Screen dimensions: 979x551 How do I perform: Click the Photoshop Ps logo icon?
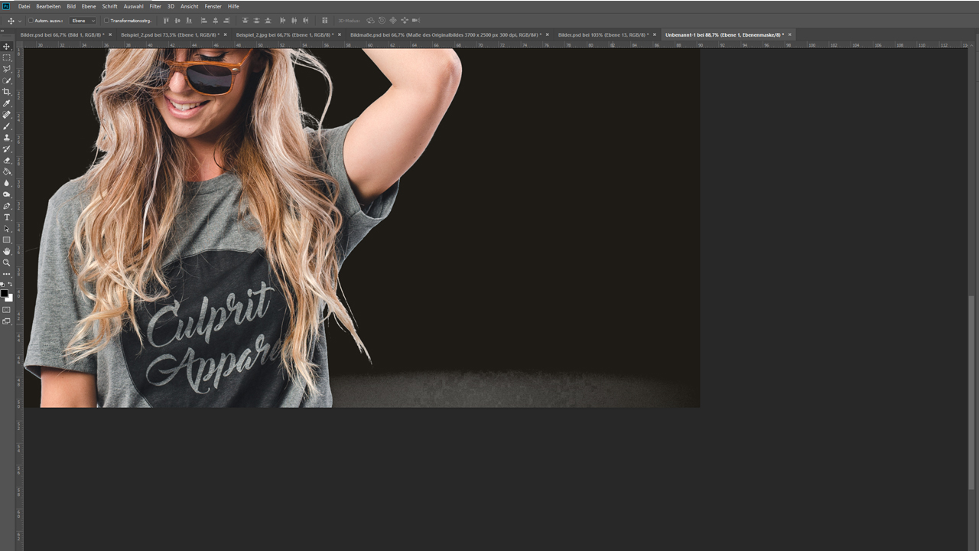coord(6,6)
